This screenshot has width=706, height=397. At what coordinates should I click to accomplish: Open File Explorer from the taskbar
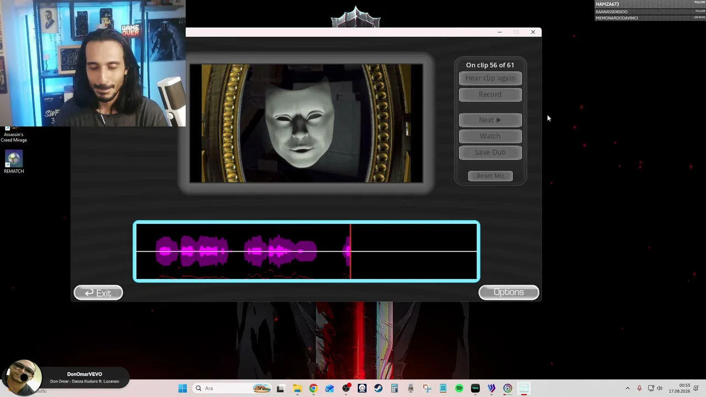[x=297, y=388]
